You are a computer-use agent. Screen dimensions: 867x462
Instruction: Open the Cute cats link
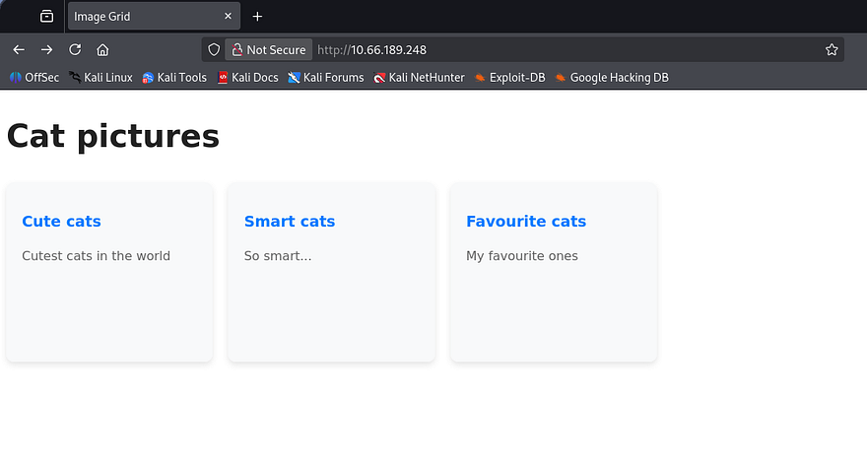click(61, 222)
